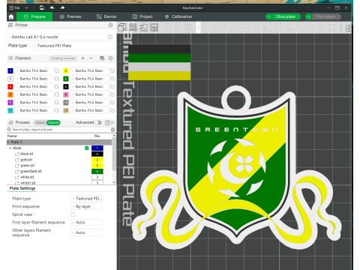The height and width of the screenshot is (270, 360).
Task: Select greenDark.stl in object list
Action: tap(31, 171)
